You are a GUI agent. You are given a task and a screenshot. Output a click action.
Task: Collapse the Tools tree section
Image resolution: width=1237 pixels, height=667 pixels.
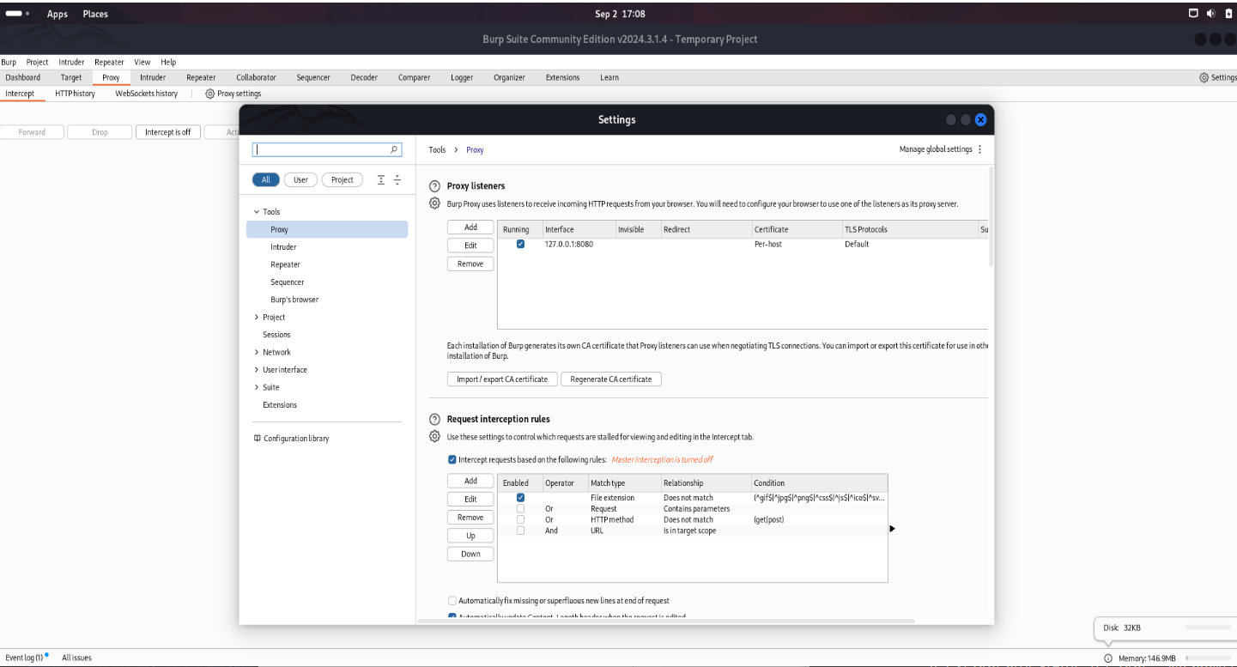(257, 212)
